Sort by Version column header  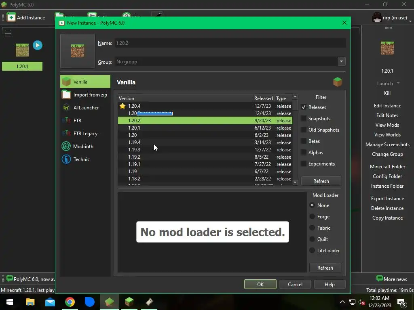point(185,98)
